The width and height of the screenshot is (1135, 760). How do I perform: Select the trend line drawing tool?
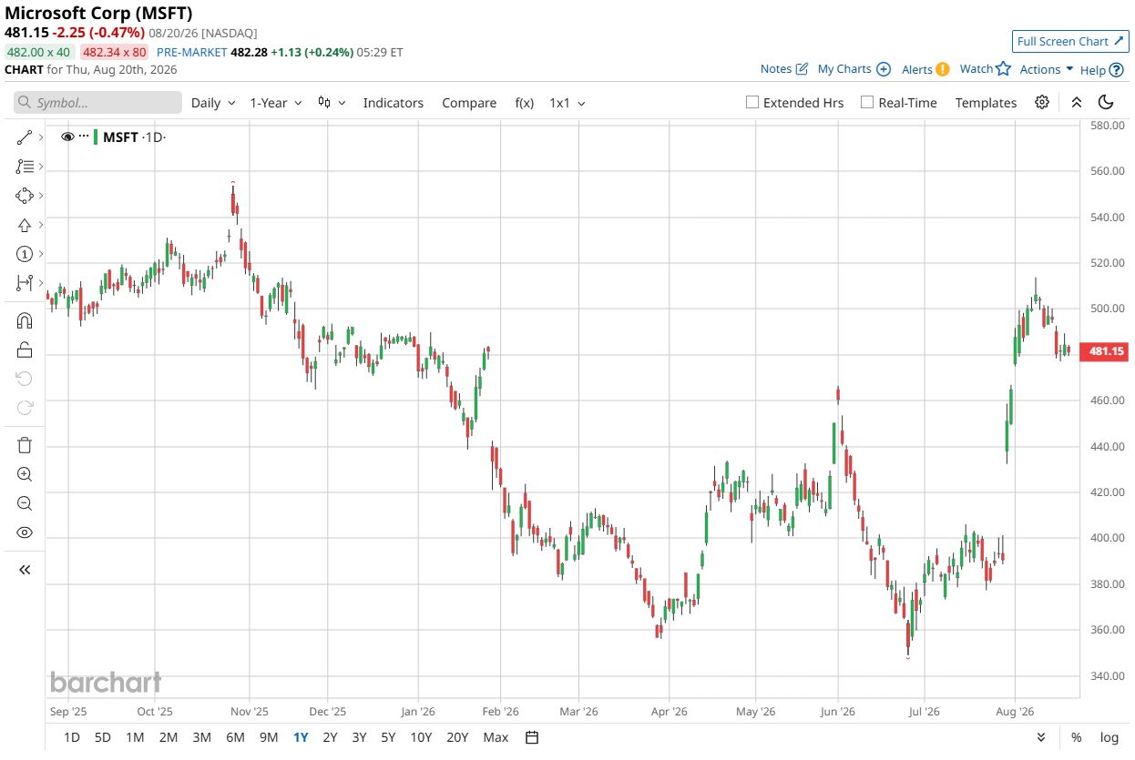25,137
